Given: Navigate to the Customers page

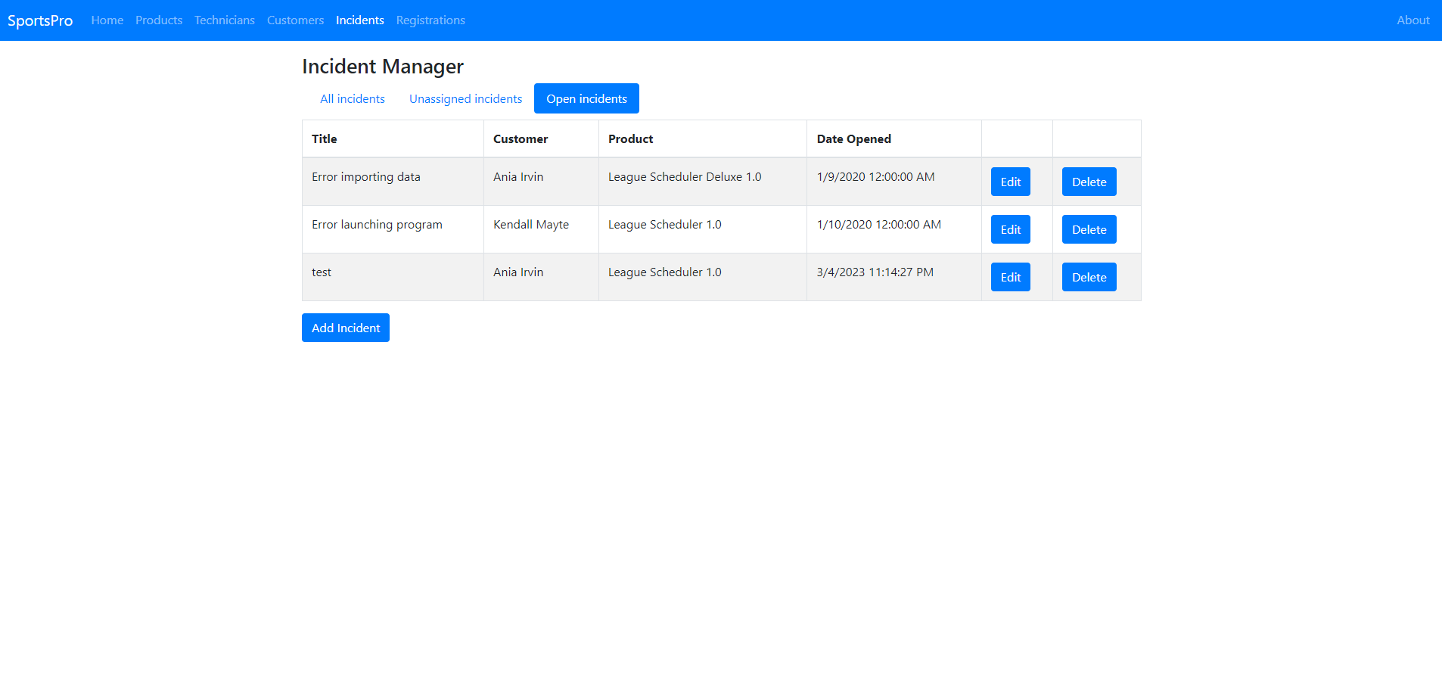Looking at the screenshot, I should (295, 20).
